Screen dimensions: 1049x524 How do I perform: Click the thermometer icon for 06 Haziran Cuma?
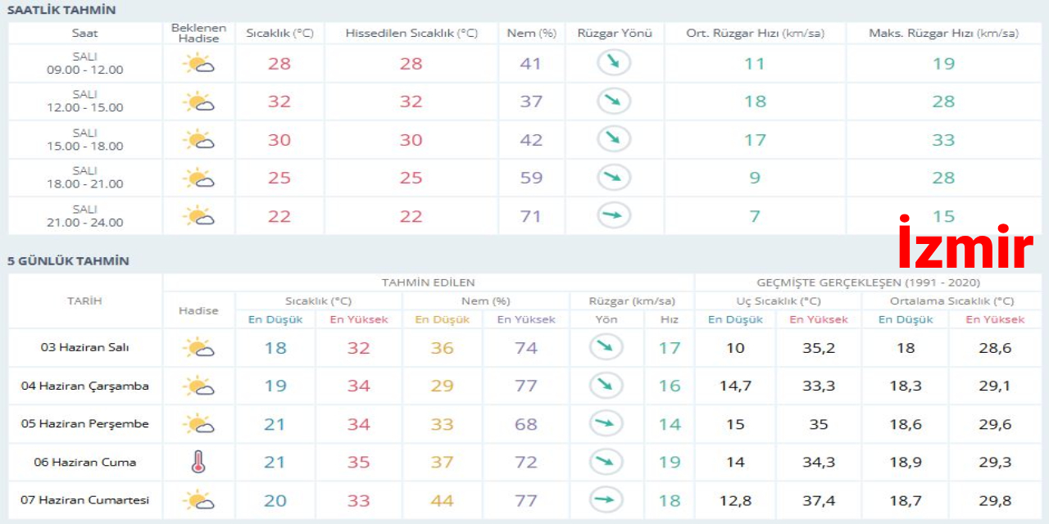(x=198, y=463)
